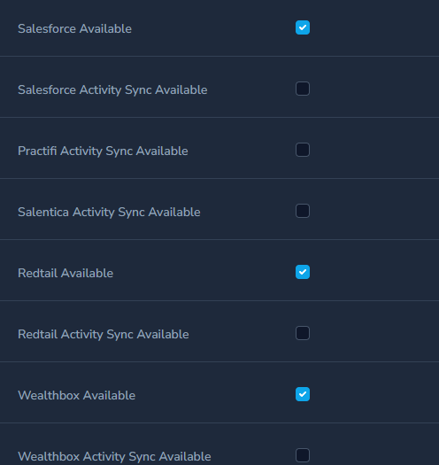Viewport: 439px width, 465px height.
Task: Click the Salesforce Activity Sync Available label
Action: [x=112, y=90]
